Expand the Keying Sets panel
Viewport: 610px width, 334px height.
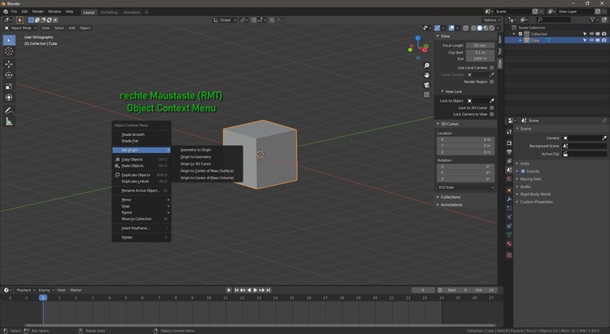coord(530,179)
